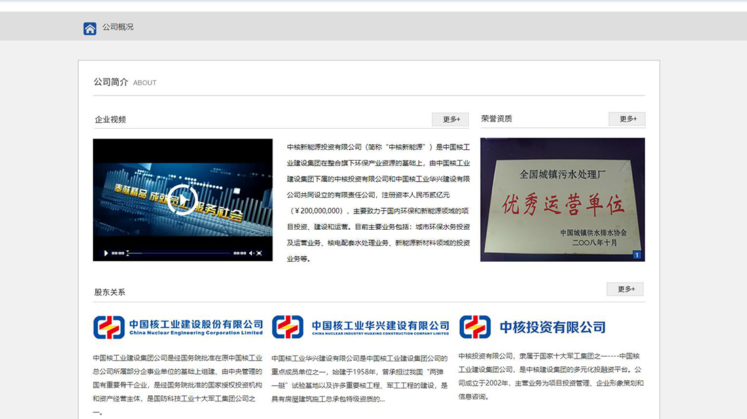Enter fullscreen with the video fullscreen icon
The width and height of the screenshot is (747, 419).
(x=259, y=254)
